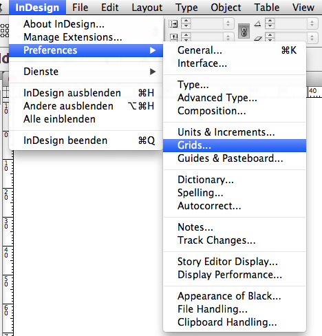Open the File menu
This screenshot has height=336, width=322.
tap(80, 8)
